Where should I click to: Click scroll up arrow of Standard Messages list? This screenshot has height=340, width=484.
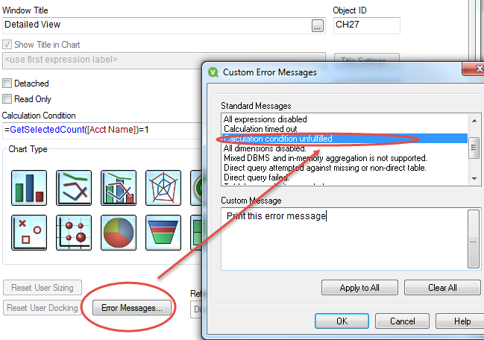coord(474,121)
